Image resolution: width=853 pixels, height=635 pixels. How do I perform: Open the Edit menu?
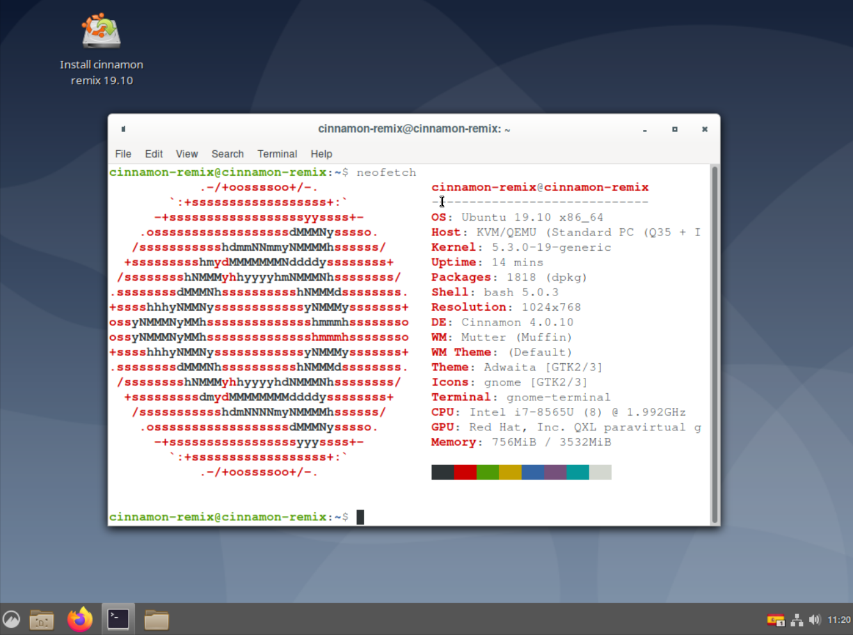[x=154, y=154]
